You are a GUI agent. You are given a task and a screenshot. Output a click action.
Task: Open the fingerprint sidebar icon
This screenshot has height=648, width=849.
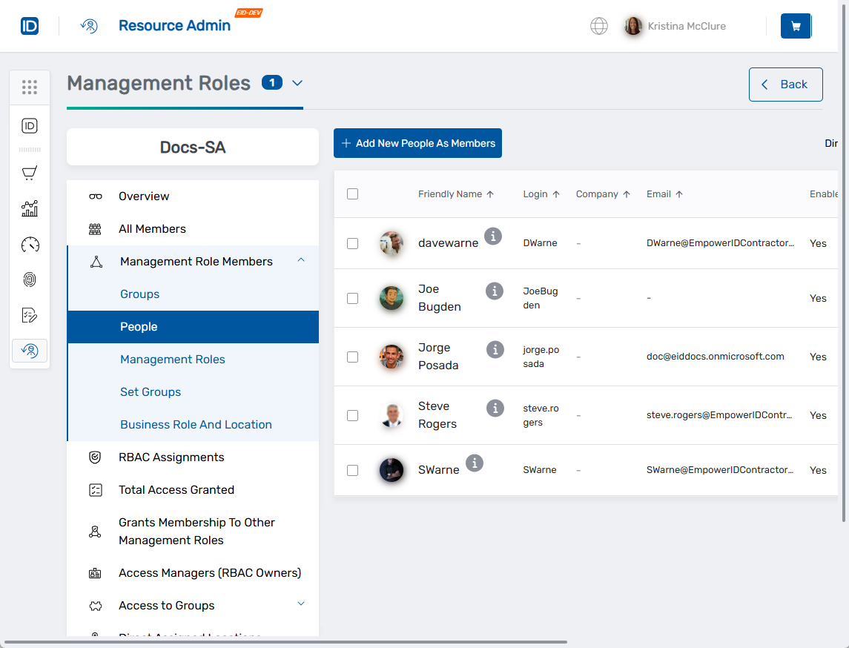point(30,280)
